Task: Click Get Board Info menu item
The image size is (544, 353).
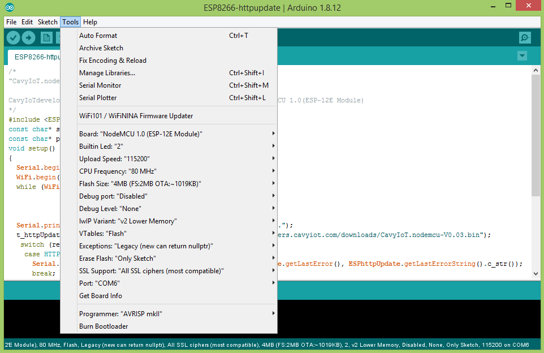Action: (x=101, y=296)
